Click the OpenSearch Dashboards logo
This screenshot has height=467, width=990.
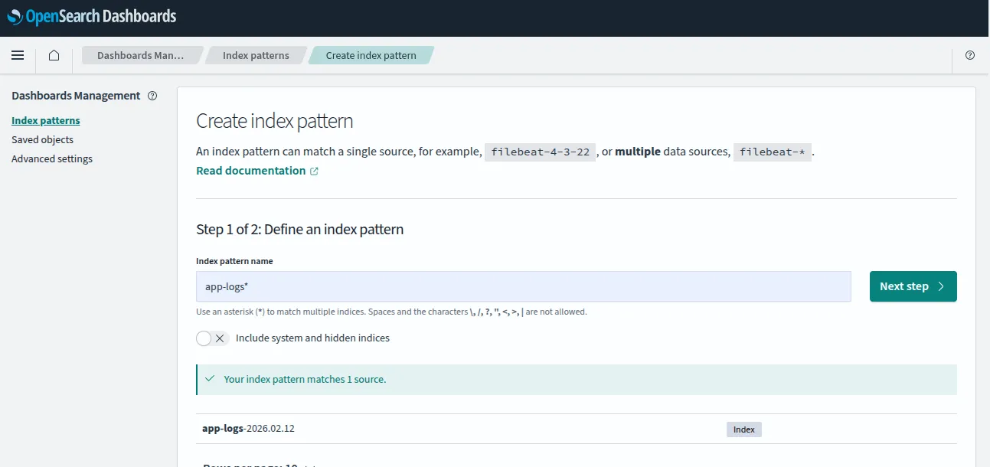pos(92,16)
